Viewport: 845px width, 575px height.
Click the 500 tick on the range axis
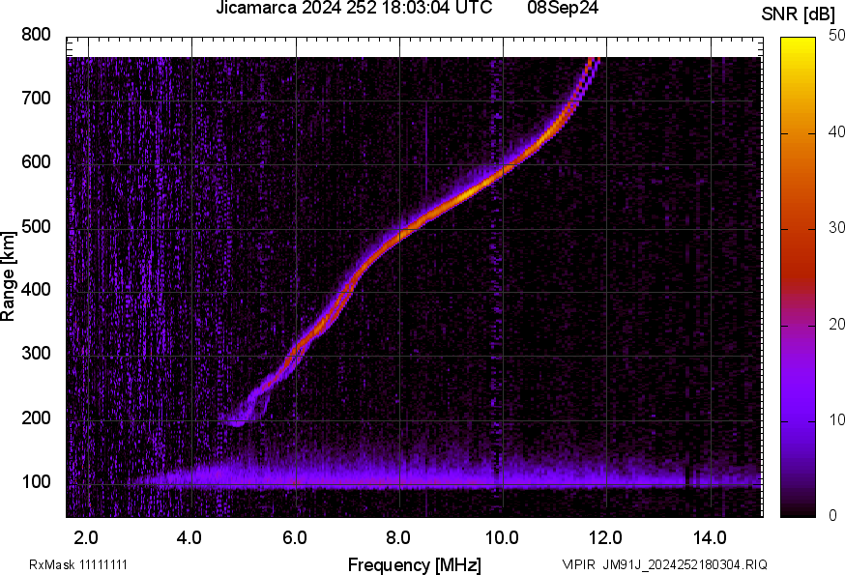pos(37,227)
